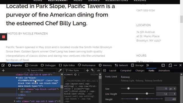Open the Style Editor panel
The image size is (183, 103).
tap(67, 65)
